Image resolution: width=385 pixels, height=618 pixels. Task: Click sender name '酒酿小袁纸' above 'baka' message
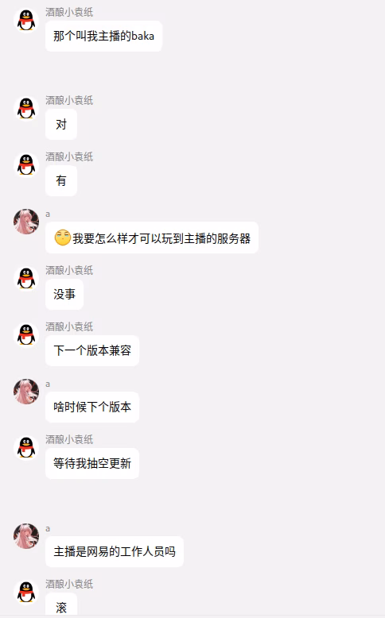pos(69,12)
